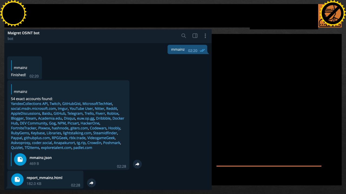Open the Steam link after Blogger
346x194 pixels.
pos(31,118)
